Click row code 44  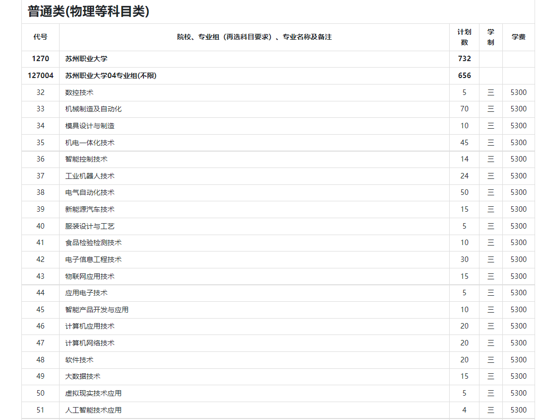[x=40, y=293]
